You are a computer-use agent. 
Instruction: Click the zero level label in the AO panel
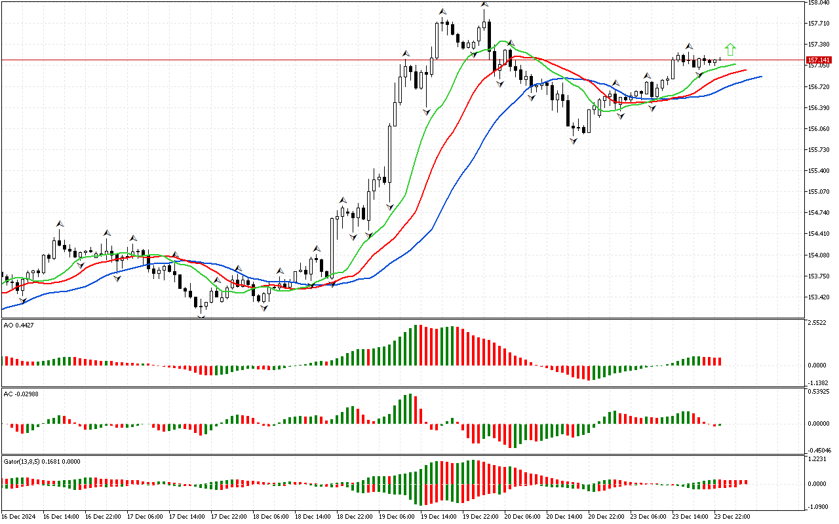[819, 365]
